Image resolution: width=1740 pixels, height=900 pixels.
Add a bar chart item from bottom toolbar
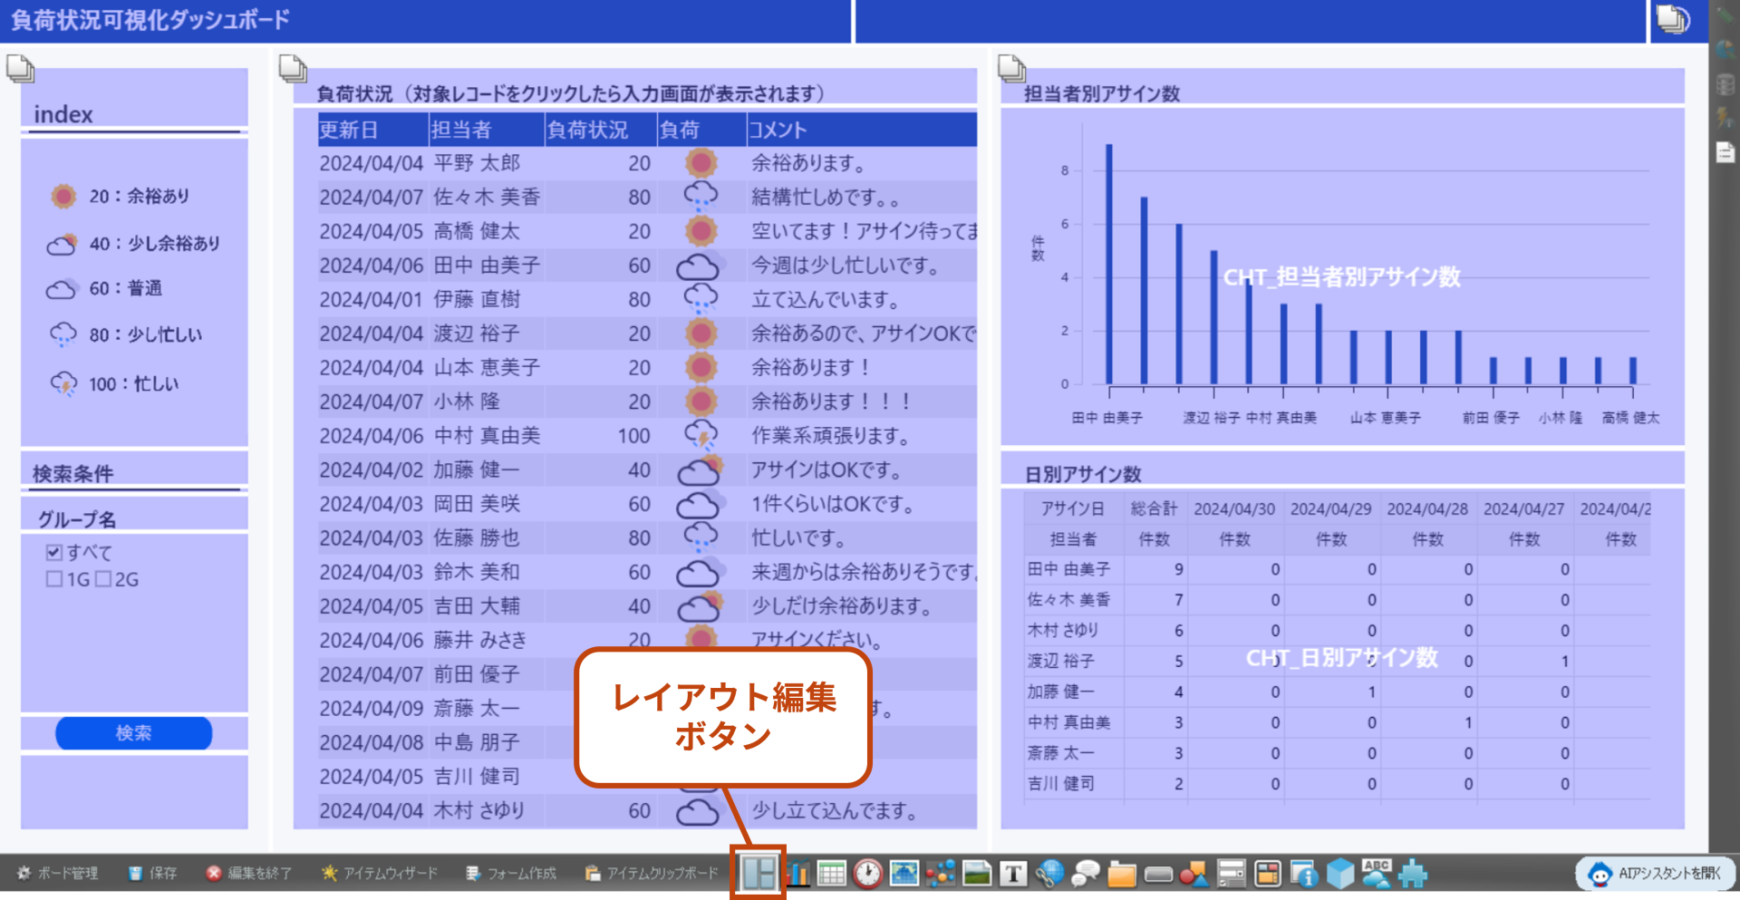pyautogui.click(x=797, y=873)
